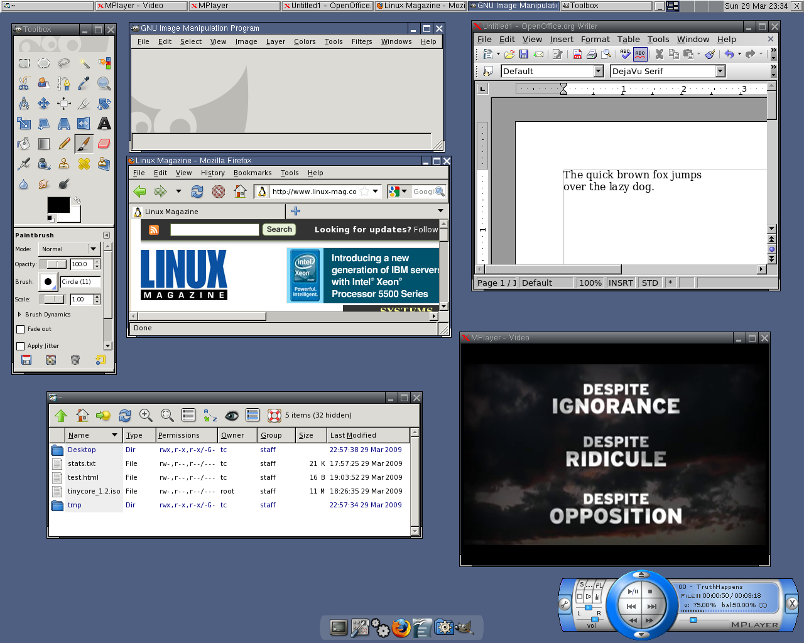Open the RSS feed icon on the Linux Magazine page
The height and width of the screenshot is (643, 804).
pyautogui.click(x=154, y=230)
